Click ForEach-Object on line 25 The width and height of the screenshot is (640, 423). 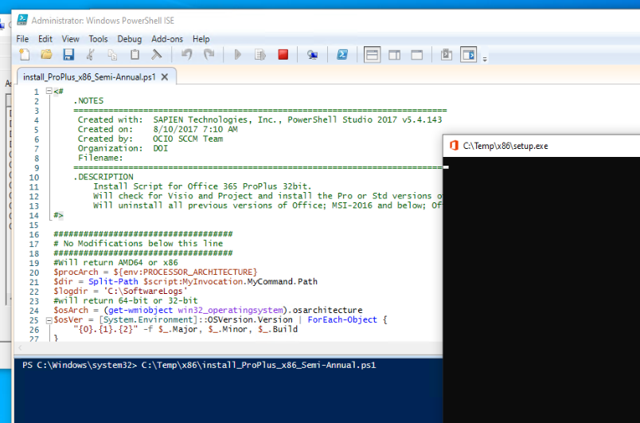pyautogui.click(x=342, y=319)
